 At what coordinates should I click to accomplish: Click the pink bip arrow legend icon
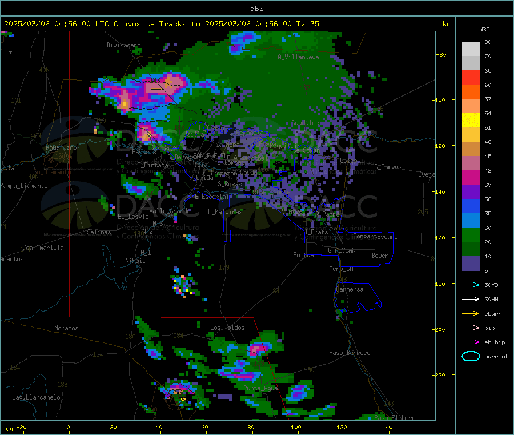(x=471, y=328)
